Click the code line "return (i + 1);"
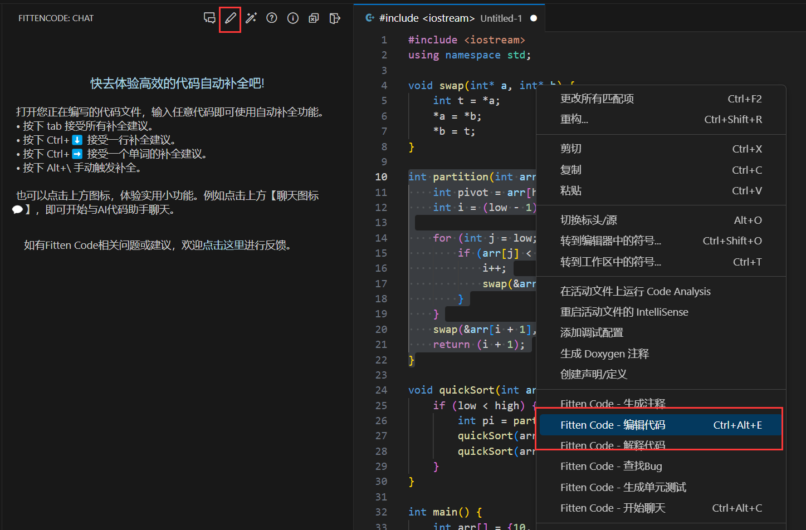The height and width of the screenshot is (530, 806). coord(479,345)
